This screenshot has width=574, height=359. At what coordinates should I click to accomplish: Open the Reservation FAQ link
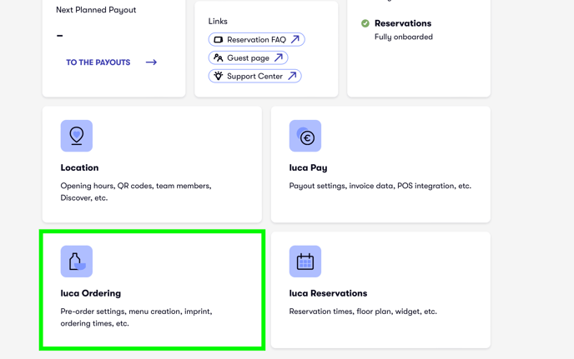pyautogui.click(x=257, y=39)
